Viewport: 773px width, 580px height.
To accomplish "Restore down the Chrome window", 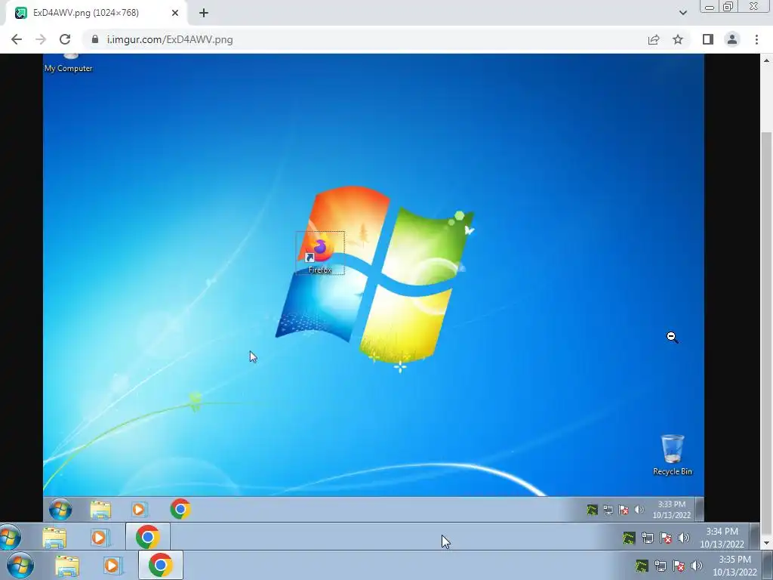I will pyautogui.click(x=728, y=6).
